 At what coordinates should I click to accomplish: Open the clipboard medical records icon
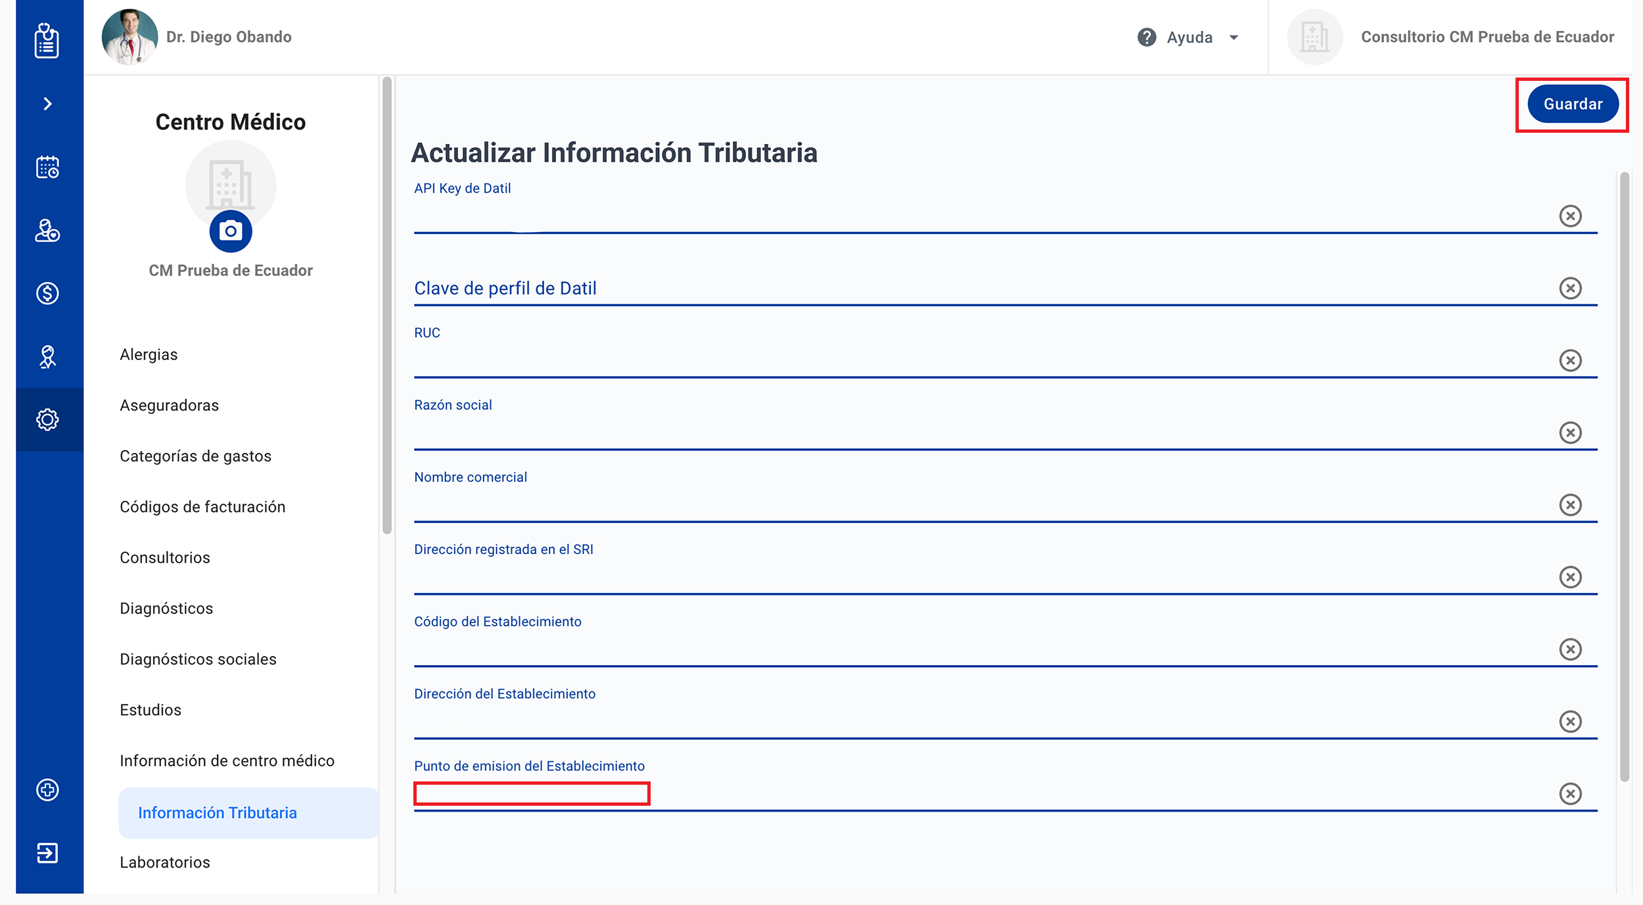[47, 41]
